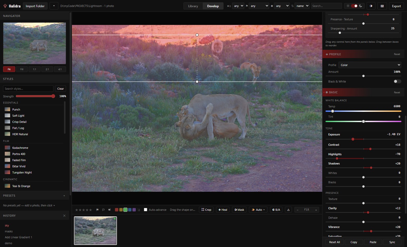Click the Import Folder button
Screen dimensions: 407x247
click(35, 6)
